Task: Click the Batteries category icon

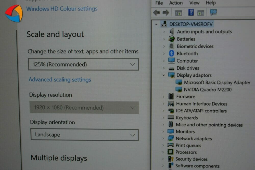Action: (x=171, y=39)
